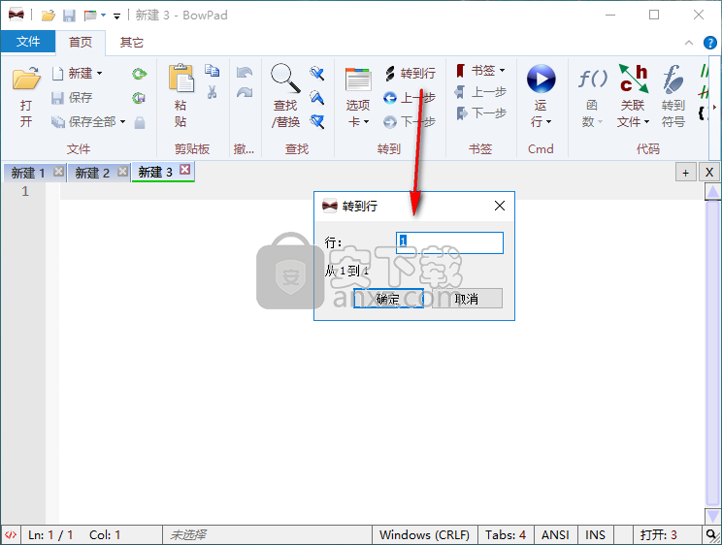The image size is (722, 545).
Task: Click 取消 in Go to Line dialog
Action: (467, 299)
